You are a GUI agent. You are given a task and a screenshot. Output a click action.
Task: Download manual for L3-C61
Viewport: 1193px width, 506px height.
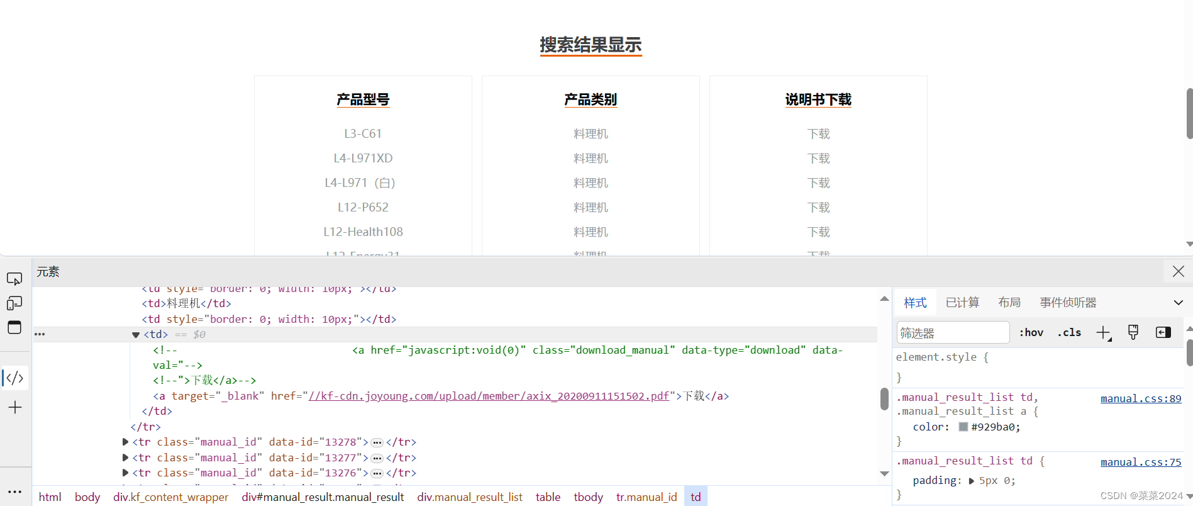coord(818,133)
